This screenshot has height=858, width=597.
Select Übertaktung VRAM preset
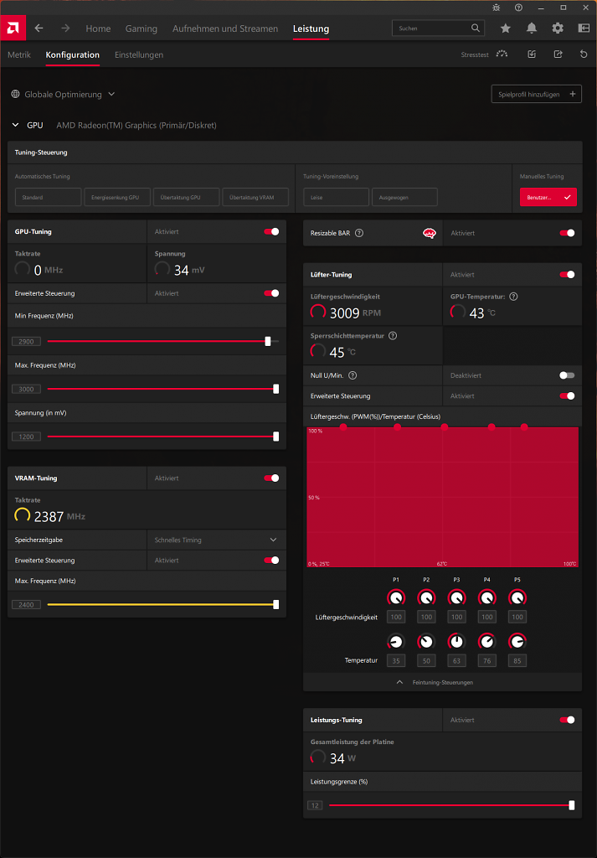(x=255, y=197)
